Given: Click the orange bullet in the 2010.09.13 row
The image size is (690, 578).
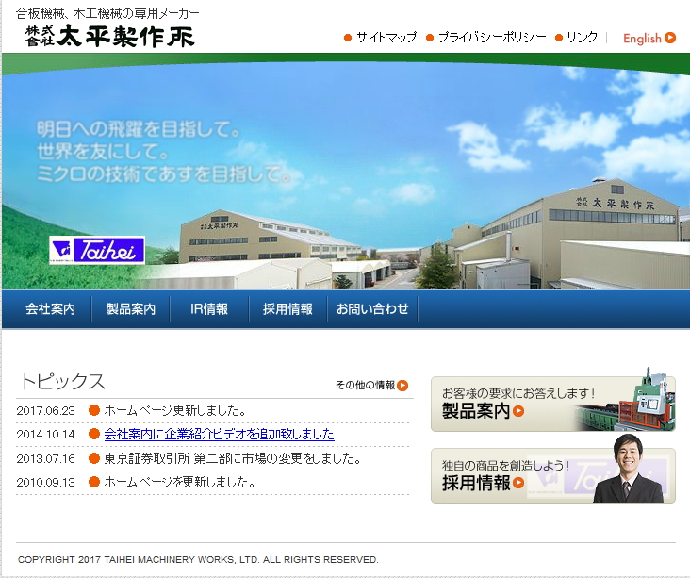Looking at the screenshot, I should (93, 482).
